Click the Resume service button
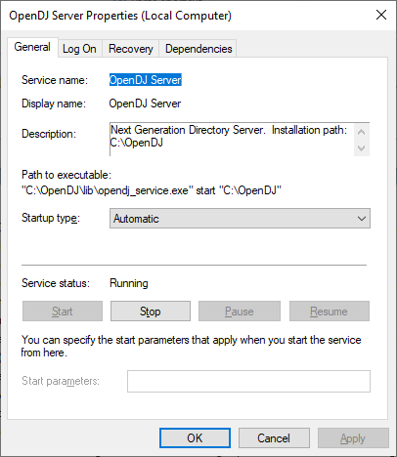The width and height of the screenshot is (397, 457). [x=330, y=312]
